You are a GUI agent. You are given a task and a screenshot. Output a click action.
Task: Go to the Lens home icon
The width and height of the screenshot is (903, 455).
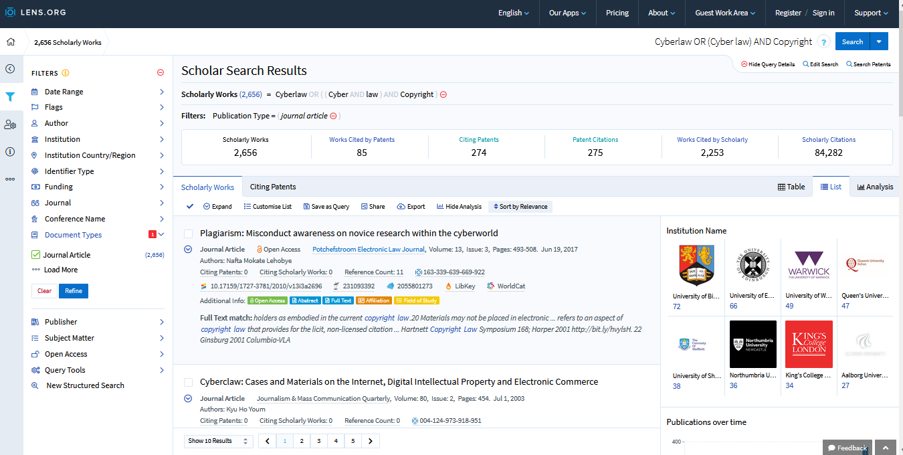tap(11, 42)
